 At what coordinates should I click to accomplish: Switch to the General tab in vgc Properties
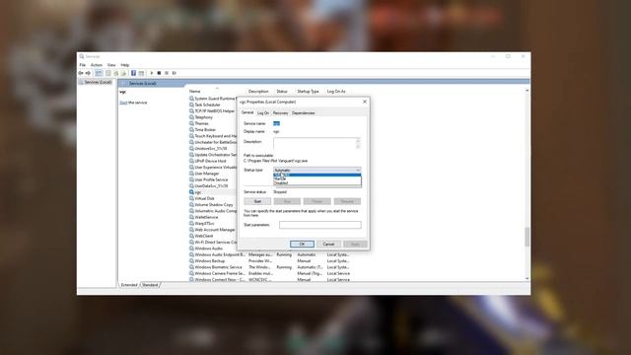click(247, 112)
